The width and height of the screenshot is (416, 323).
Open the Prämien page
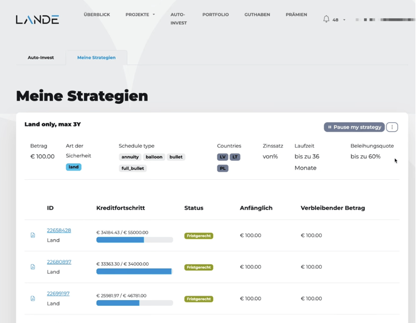point(297,15)
